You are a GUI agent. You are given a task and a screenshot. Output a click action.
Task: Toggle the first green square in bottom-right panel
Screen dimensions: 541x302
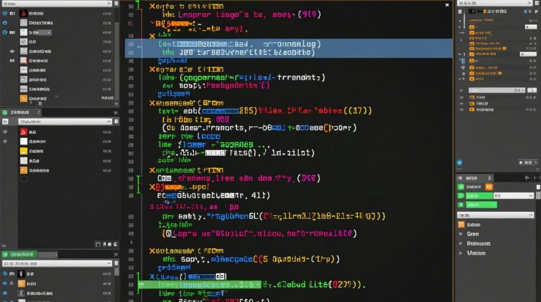pyautogui.click(x=461, y=187)
